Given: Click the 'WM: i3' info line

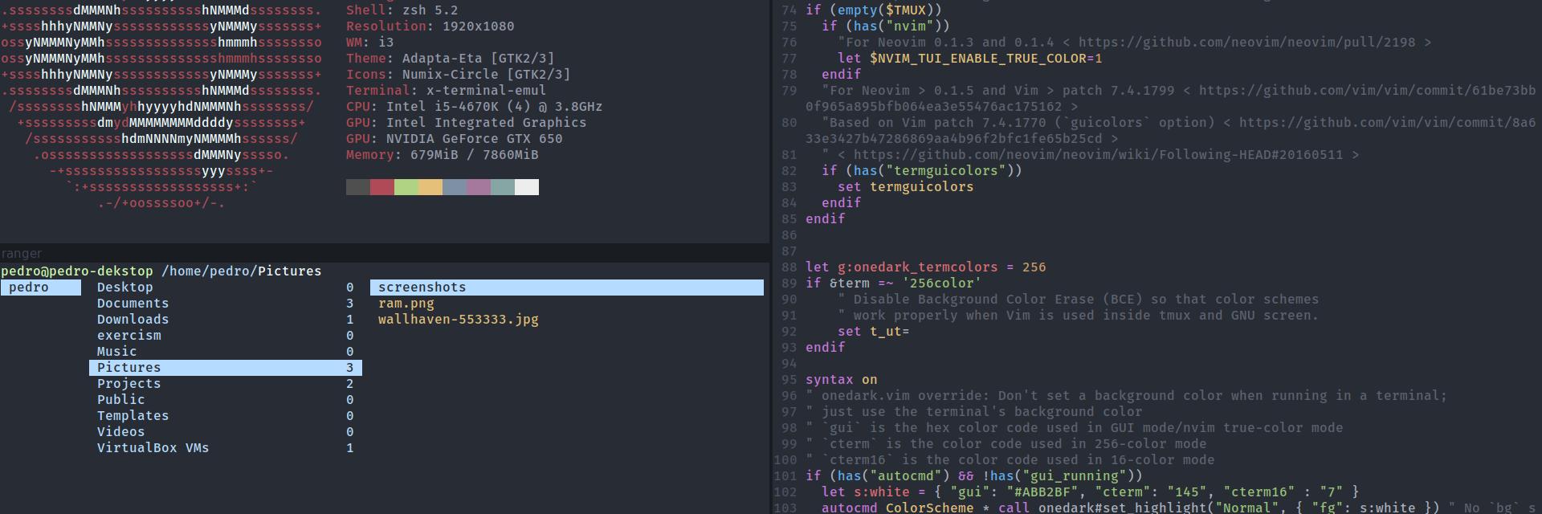Looking at the screenshot, I should 369,43.
